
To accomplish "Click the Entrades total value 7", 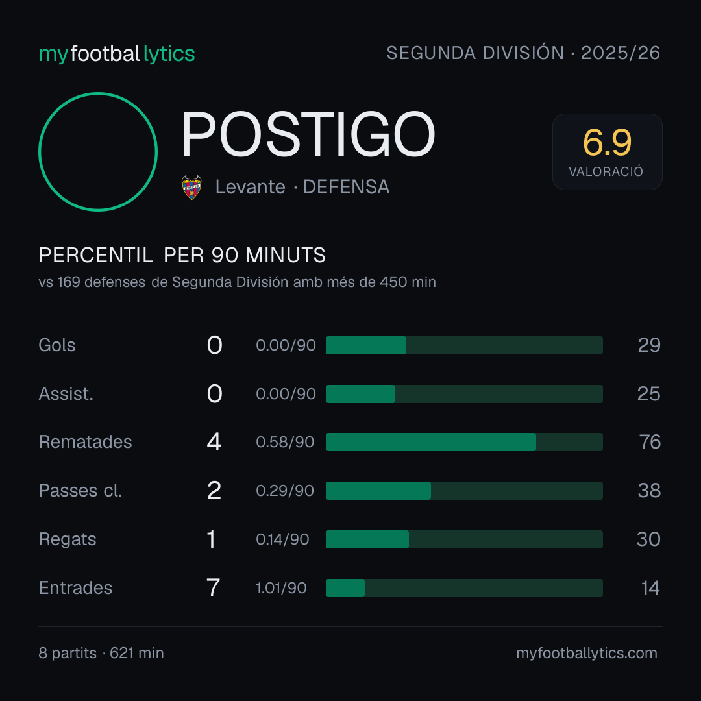I will point(214,588).
